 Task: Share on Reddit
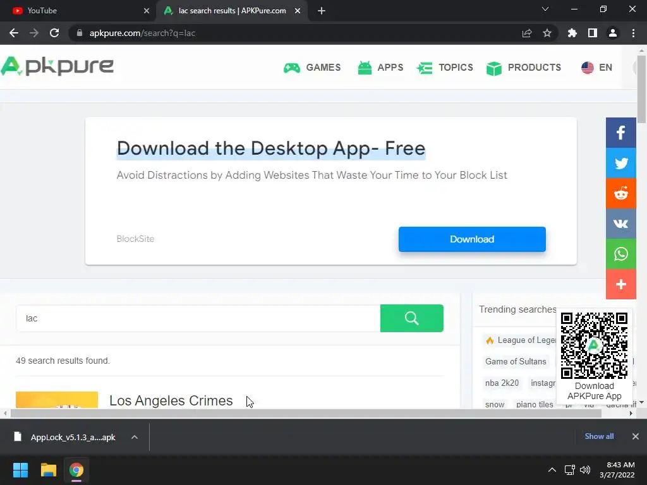(620, 193)
